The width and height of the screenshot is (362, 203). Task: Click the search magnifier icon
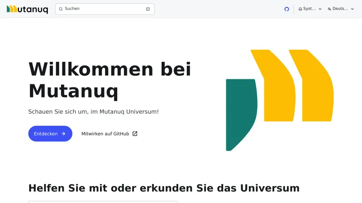61,9
